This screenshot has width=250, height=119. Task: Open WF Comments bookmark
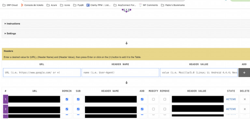[148, 5]
